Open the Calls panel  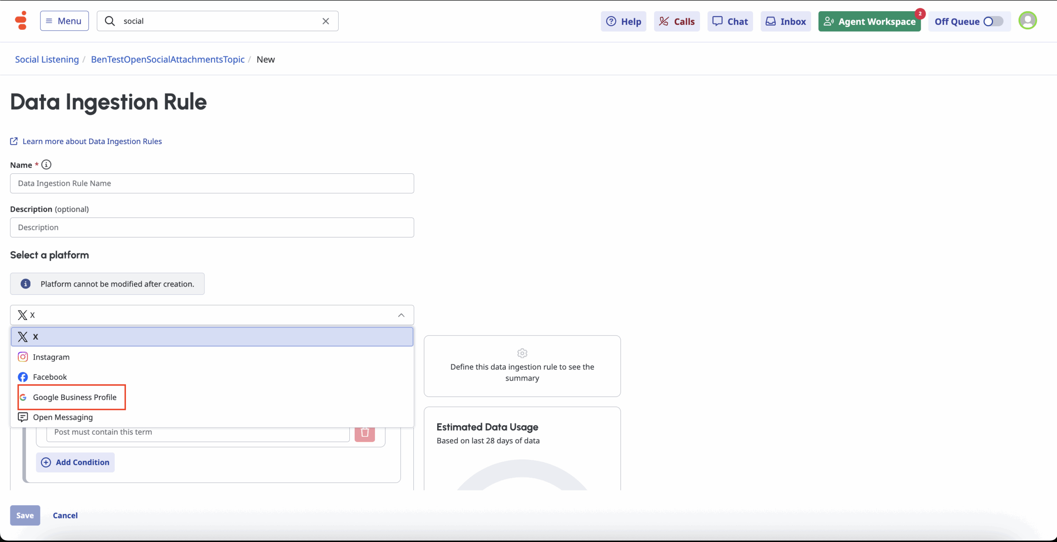click(x=677, y=21)
